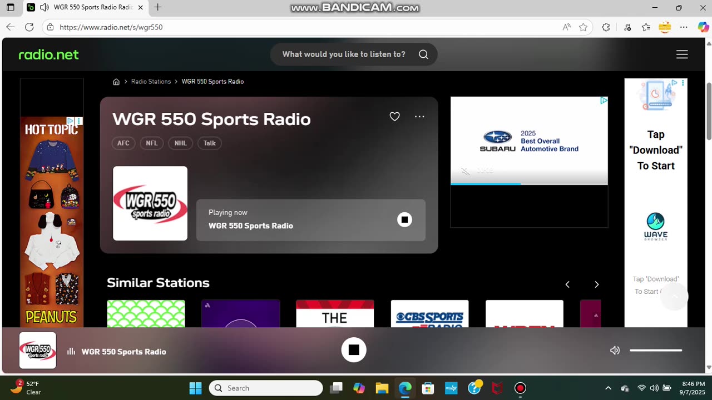712x400 pixels.
Task: Click the WGR 550 Sports Radio breadcrumb text
Action: (x=212, y=82)
